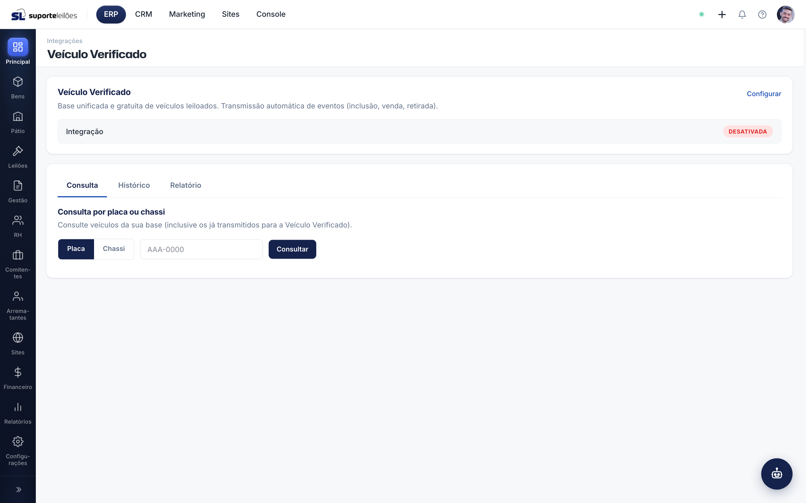This screenshot has width=806, height=503.
Task: Switch to Sites in top navigation
Action: pos(231,14)
